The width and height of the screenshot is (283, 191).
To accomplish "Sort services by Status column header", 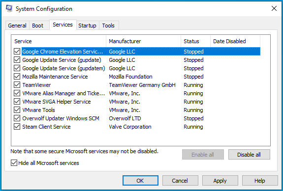I will [x=196, y=41].
